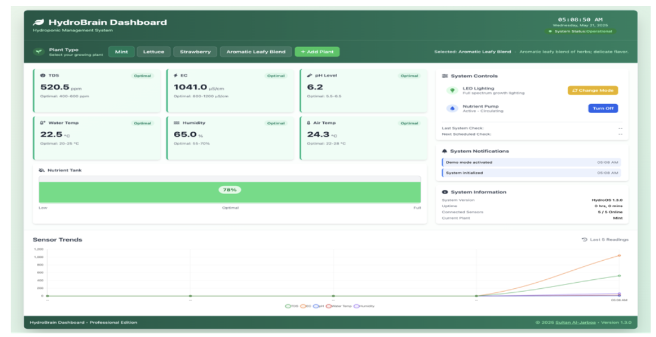Click the System Information info icon
The width and height of the screenshot is (656, 337).
pos(445,192)
